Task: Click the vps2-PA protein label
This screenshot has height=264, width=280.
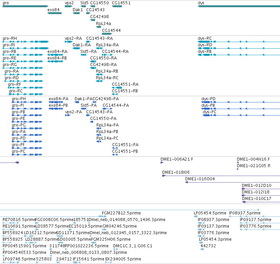Action: coord(74,112)
